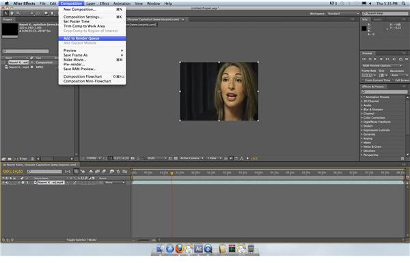This screenshot has height=263, width=410.
Task: Expand Keying effects category
Action: (x=362, y=138)
